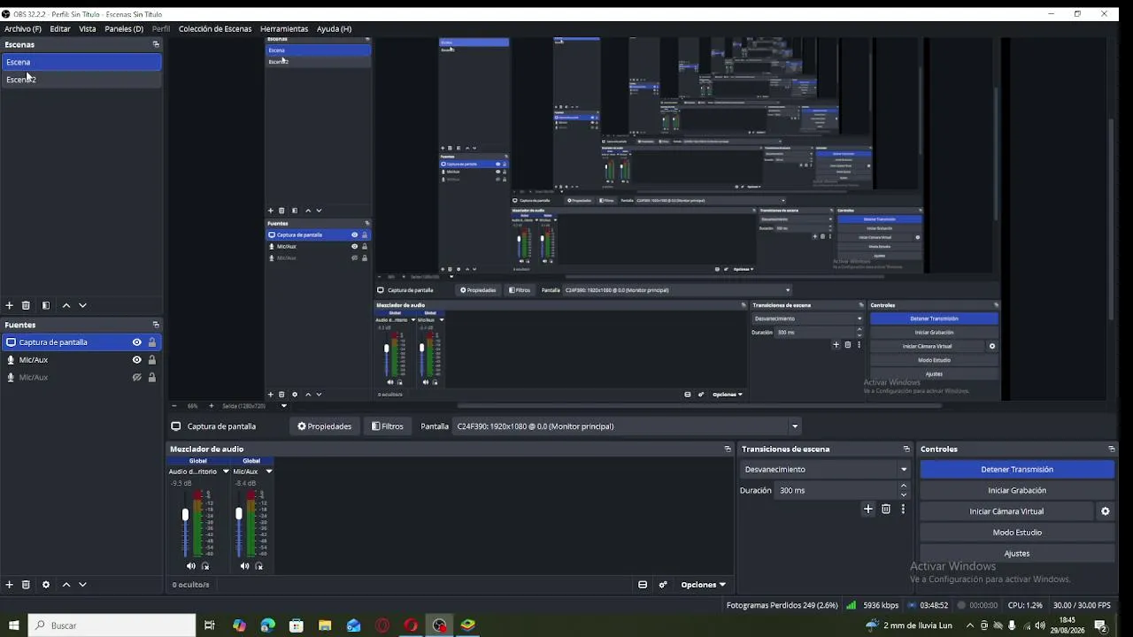Screen dimensions: 1133x637
Task: Move the source down in the Fuentes list
Action: point(82,585)
